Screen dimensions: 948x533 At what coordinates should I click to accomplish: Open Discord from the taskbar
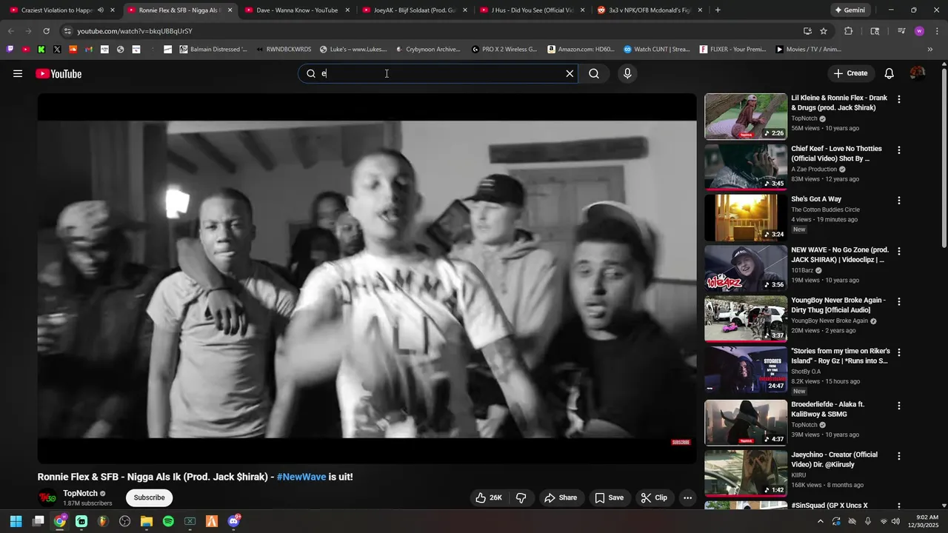(x=234, y=521)
